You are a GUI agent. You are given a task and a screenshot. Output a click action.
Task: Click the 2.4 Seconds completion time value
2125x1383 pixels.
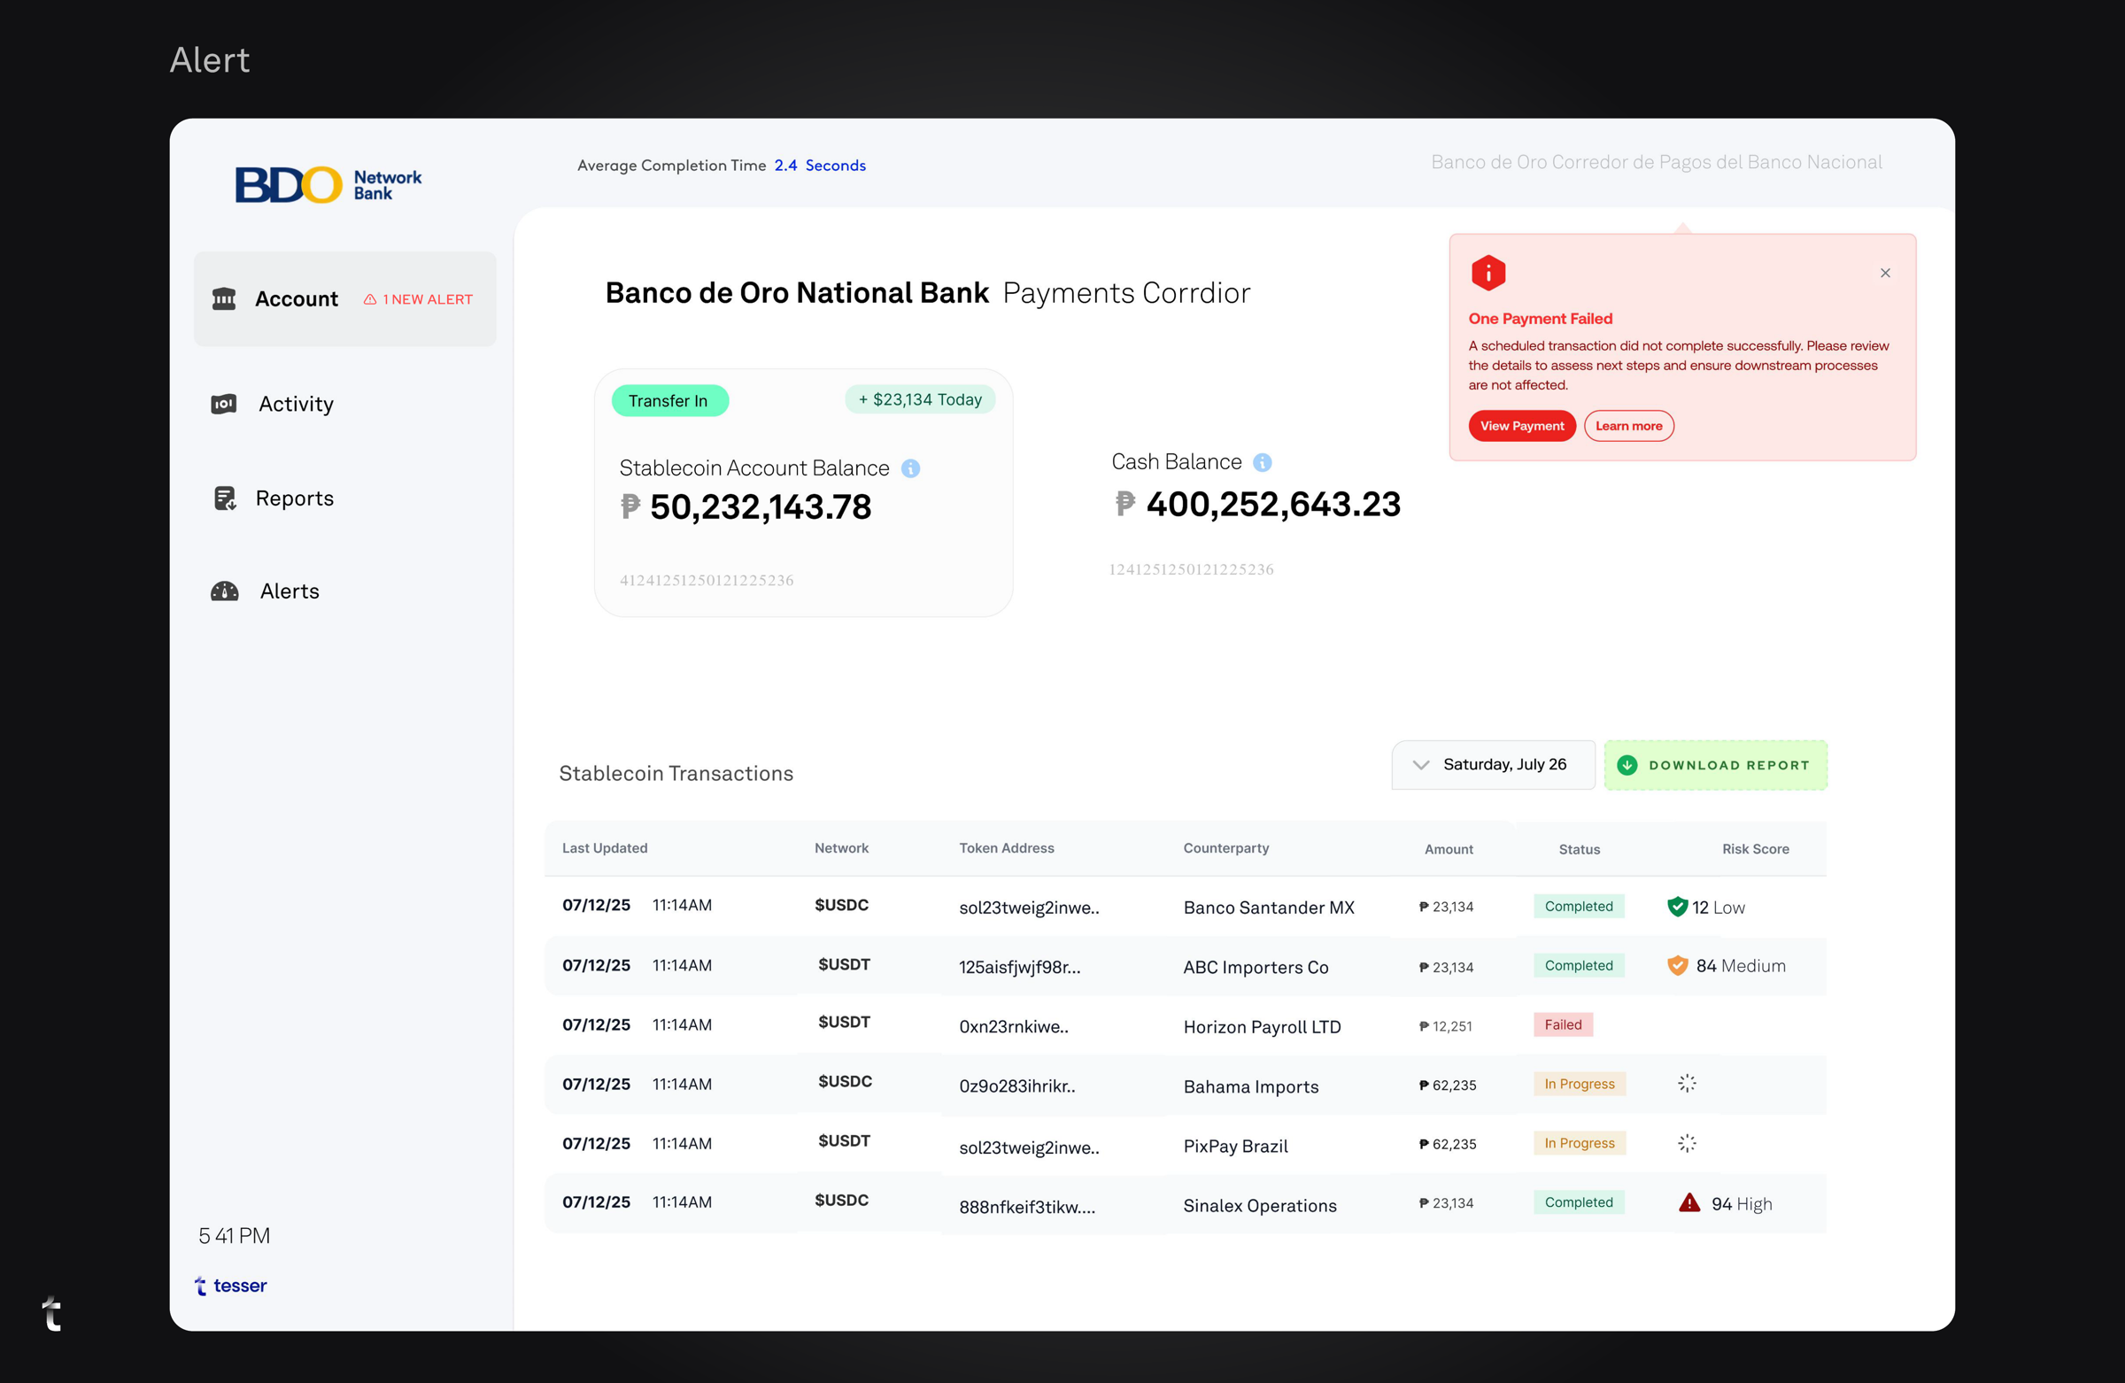820,166
